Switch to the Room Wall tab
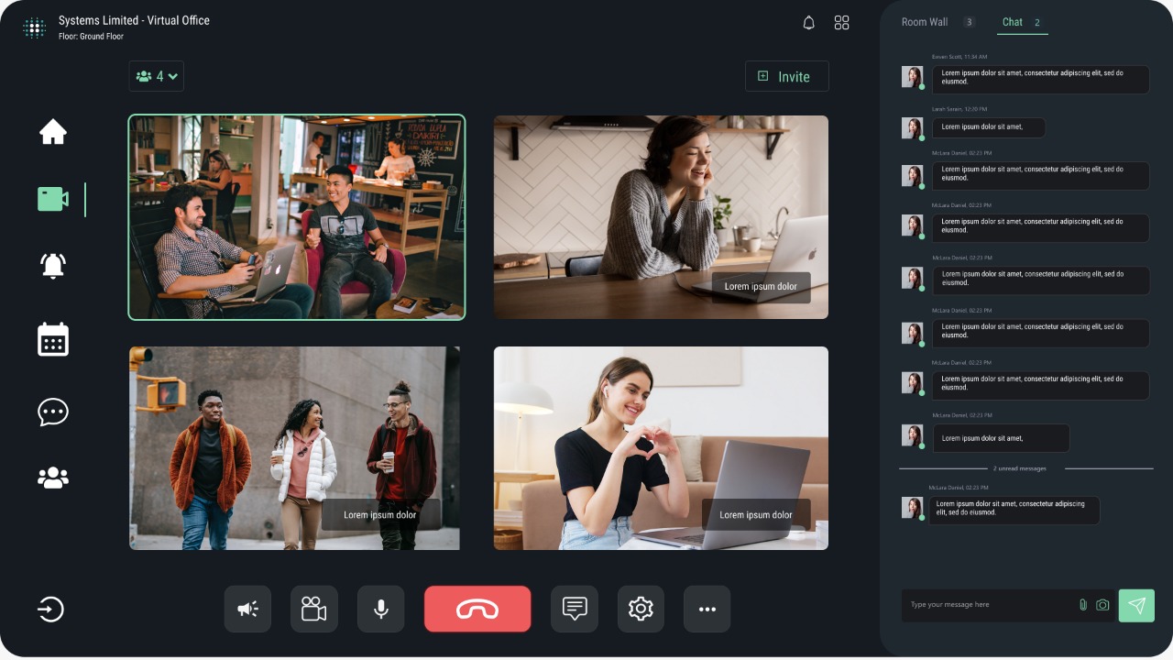 point(925,22)
